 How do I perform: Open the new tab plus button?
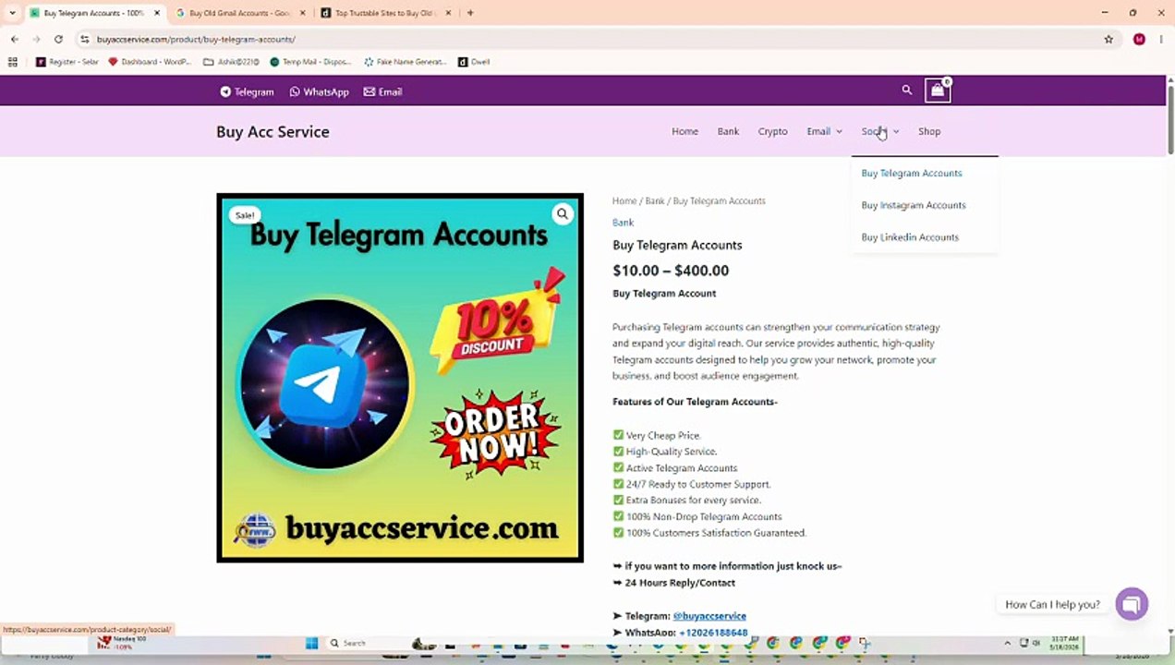pos(470,13)
